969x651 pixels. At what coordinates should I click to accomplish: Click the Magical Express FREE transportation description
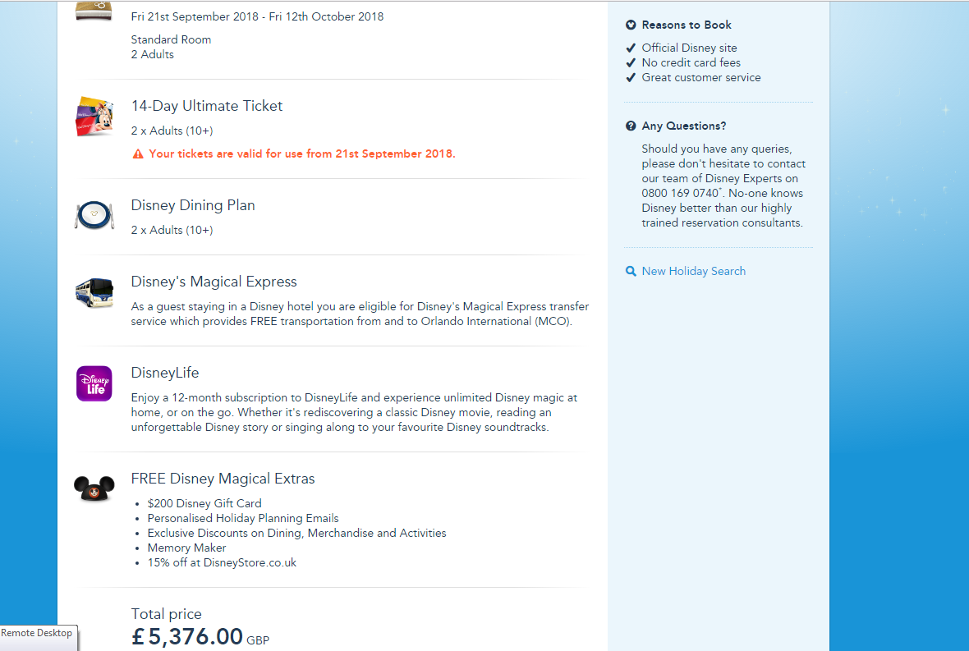(360, 314)
